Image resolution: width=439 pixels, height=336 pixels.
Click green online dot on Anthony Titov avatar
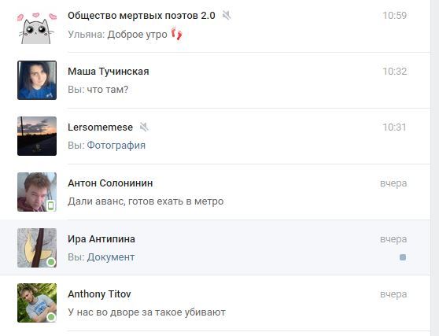(x=51, y=317)
